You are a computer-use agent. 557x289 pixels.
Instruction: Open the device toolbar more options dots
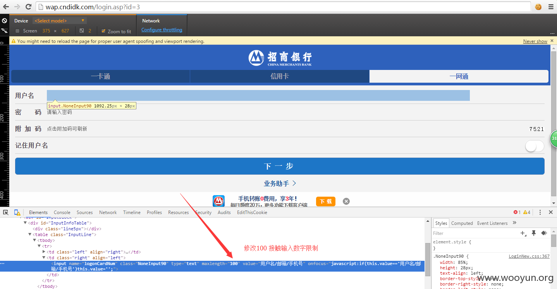(552, 33)
